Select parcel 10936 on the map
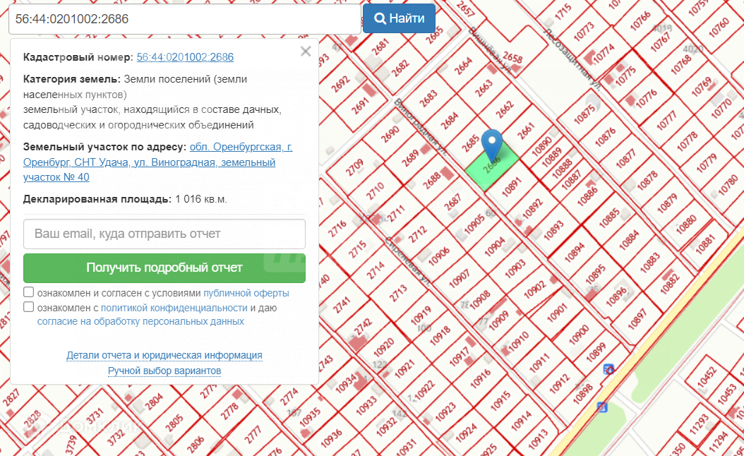Screen dimensions: 744x456 coord(331,439)
